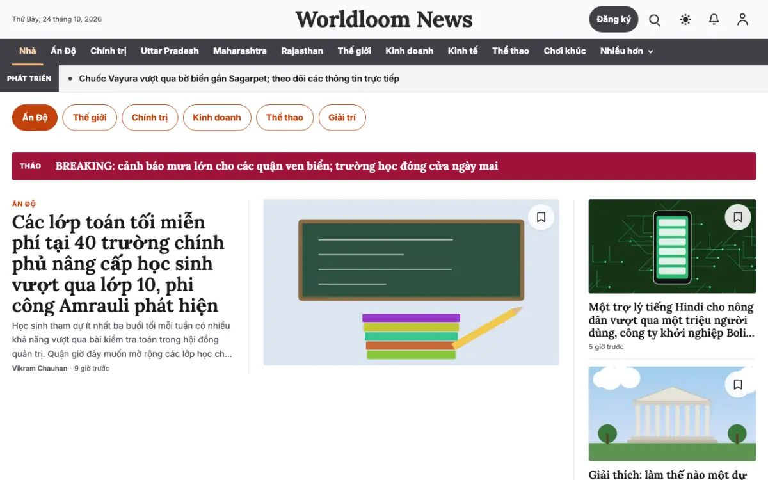The height and width of the screenshot is (480, 768).
Task: Open Chính trị in navigation bar
Action: 108,51
